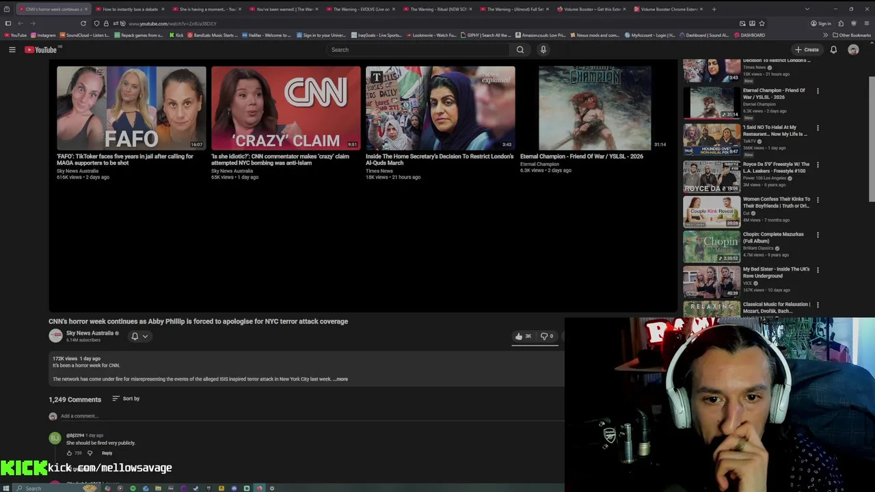Screen dimensions: 875x492
Task: Open the YouTube notifications bell
Action: pos(833,50)
